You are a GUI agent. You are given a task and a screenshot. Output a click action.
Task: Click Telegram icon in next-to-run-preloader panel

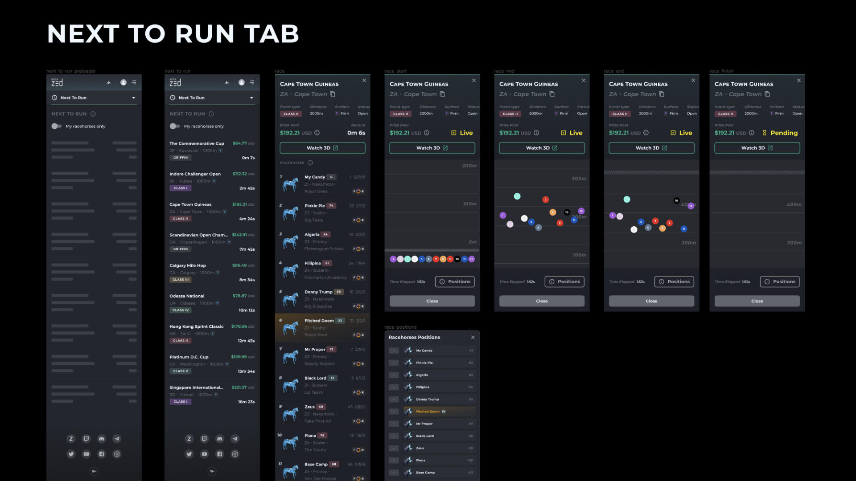point(117,439)
